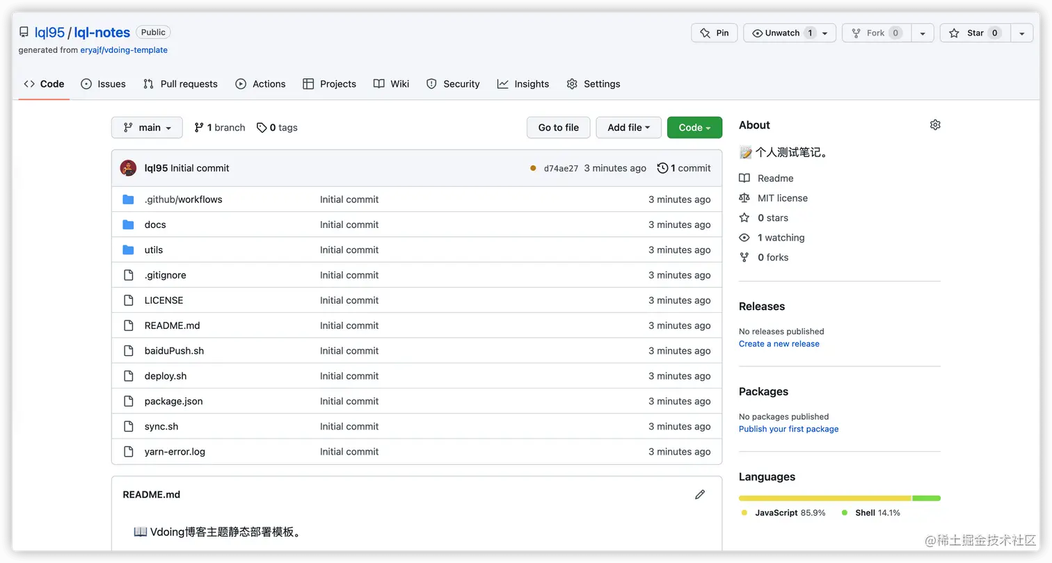Click the Public visibility badge
Screen dimensions: 1052x563
pos(153,33)
